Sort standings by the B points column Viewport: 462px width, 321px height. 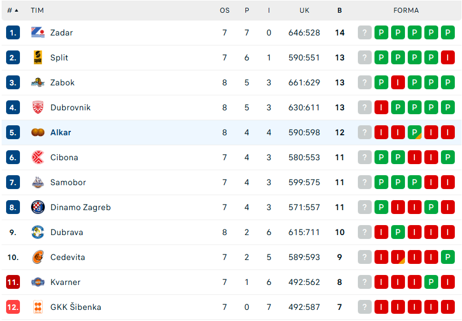pos(340,11)
